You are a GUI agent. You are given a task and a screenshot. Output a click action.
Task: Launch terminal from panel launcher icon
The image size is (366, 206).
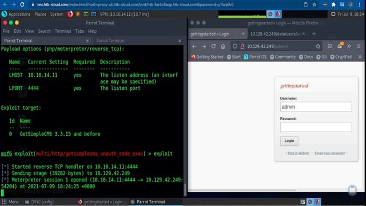(x=86, y=14)
